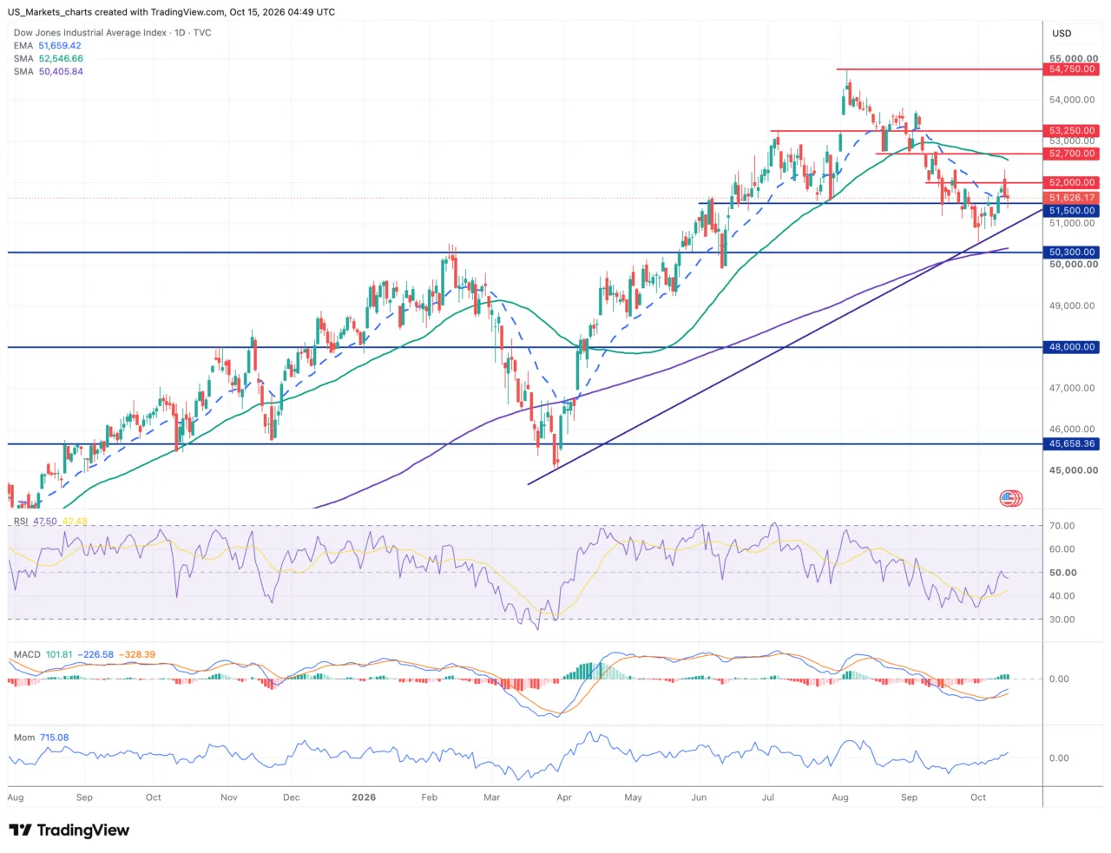This screenshot has height=853, width=1111.
Task: Click the Jul label on the time axis
Action: point(768,797)
